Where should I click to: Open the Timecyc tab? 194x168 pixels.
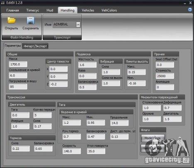(x=33, y=10)
